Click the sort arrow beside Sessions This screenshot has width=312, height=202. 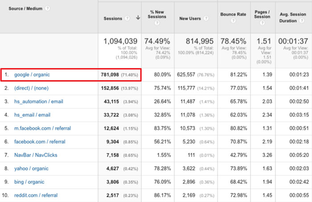[137, 18]
